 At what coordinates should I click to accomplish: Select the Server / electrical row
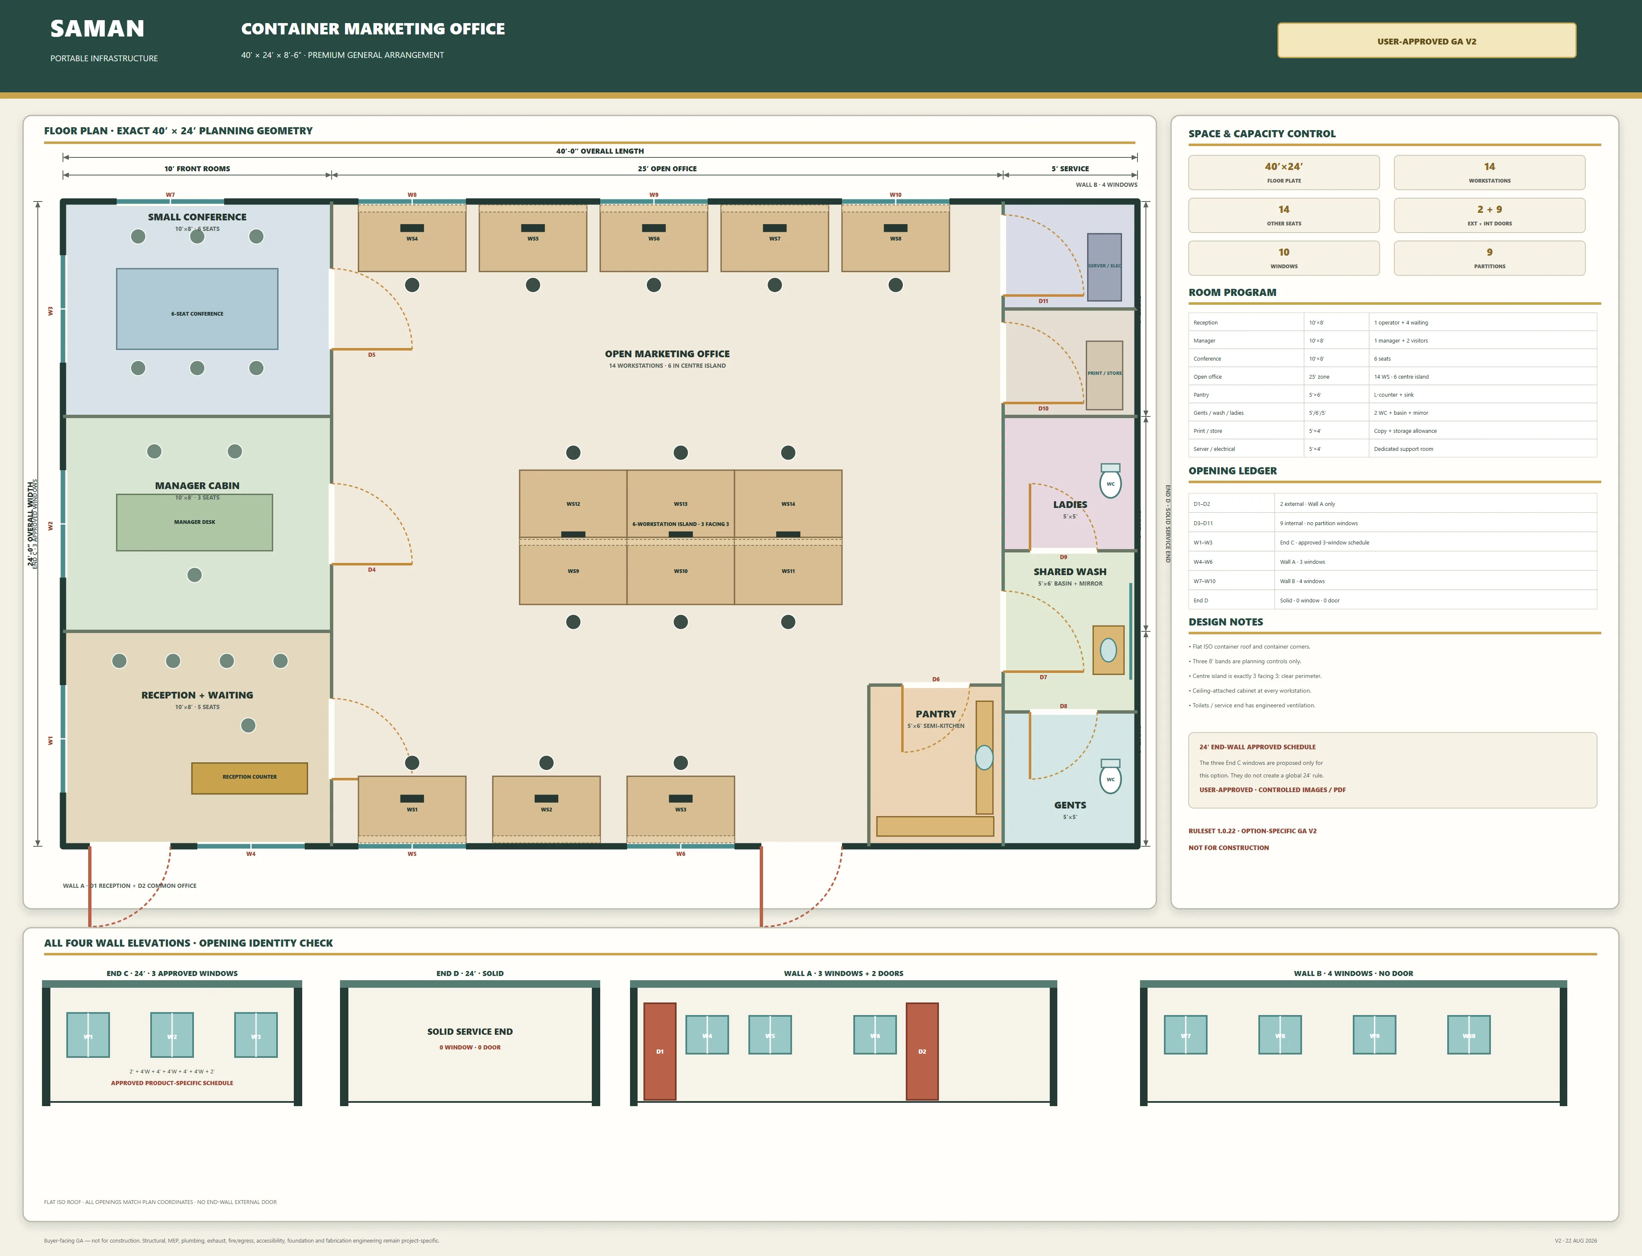(x=1392, y=449)
